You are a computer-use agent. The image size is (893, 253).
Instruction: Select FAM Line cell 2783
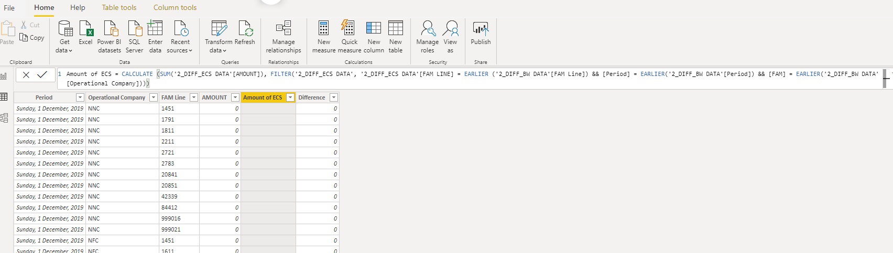point(179,163)
